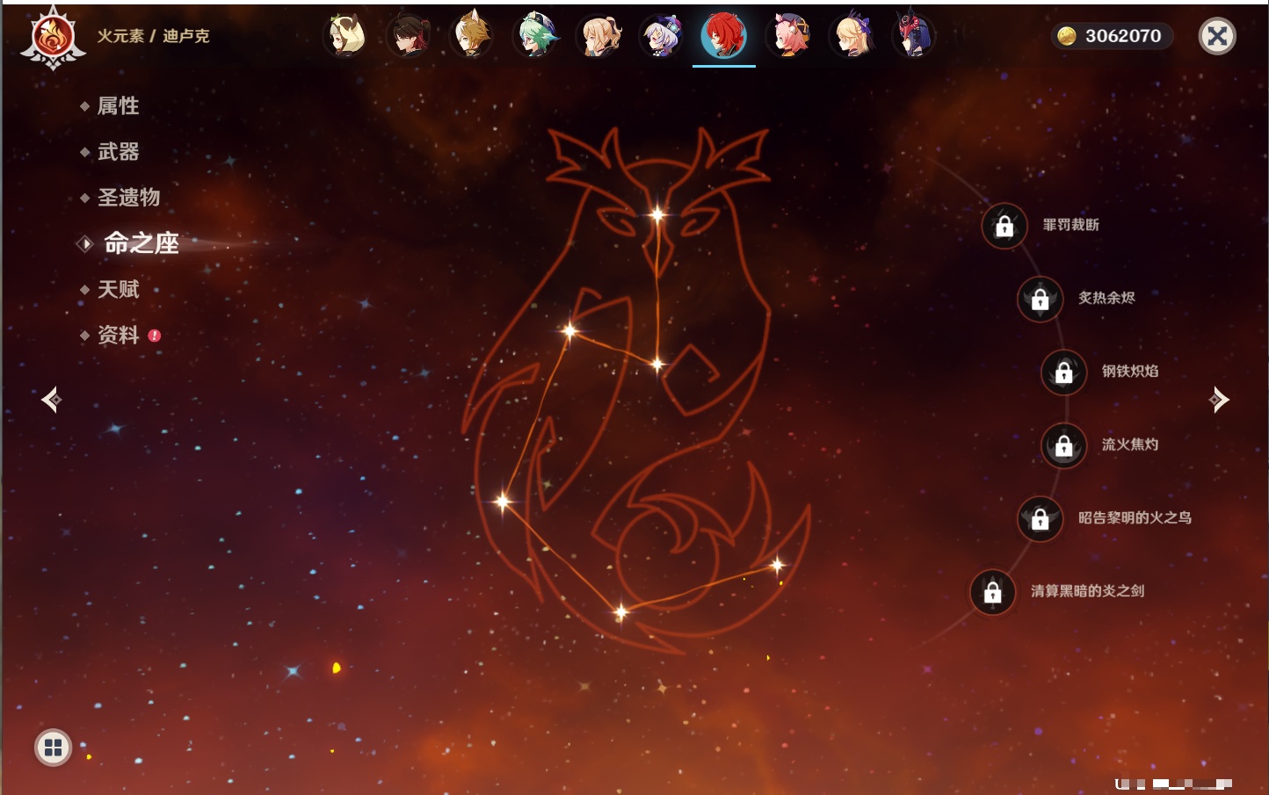This screenshot has height=795, width=1269.
Task: Open the 资料 profile tab
Action: tap(118, 336)
